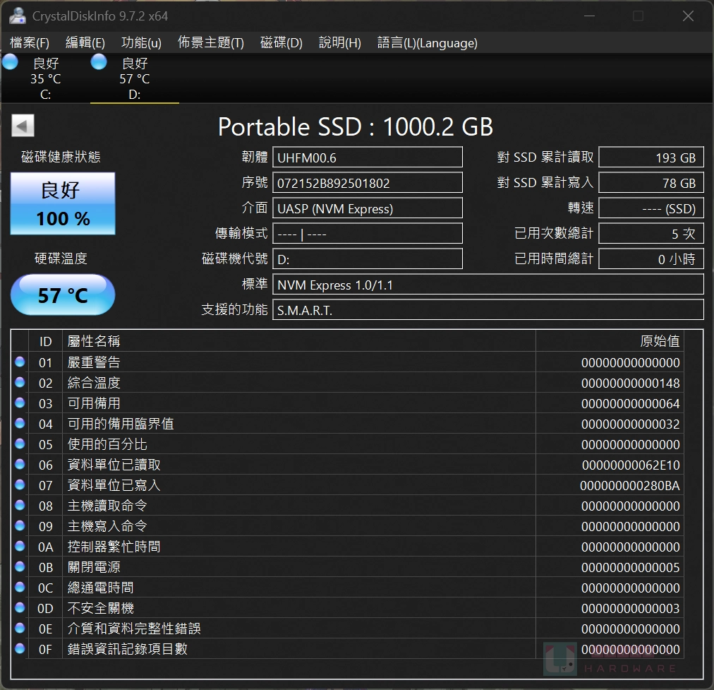This screenshot has width=714, height=690.
Task: Click the previous disk arrow icon
Action: [23, 126]
